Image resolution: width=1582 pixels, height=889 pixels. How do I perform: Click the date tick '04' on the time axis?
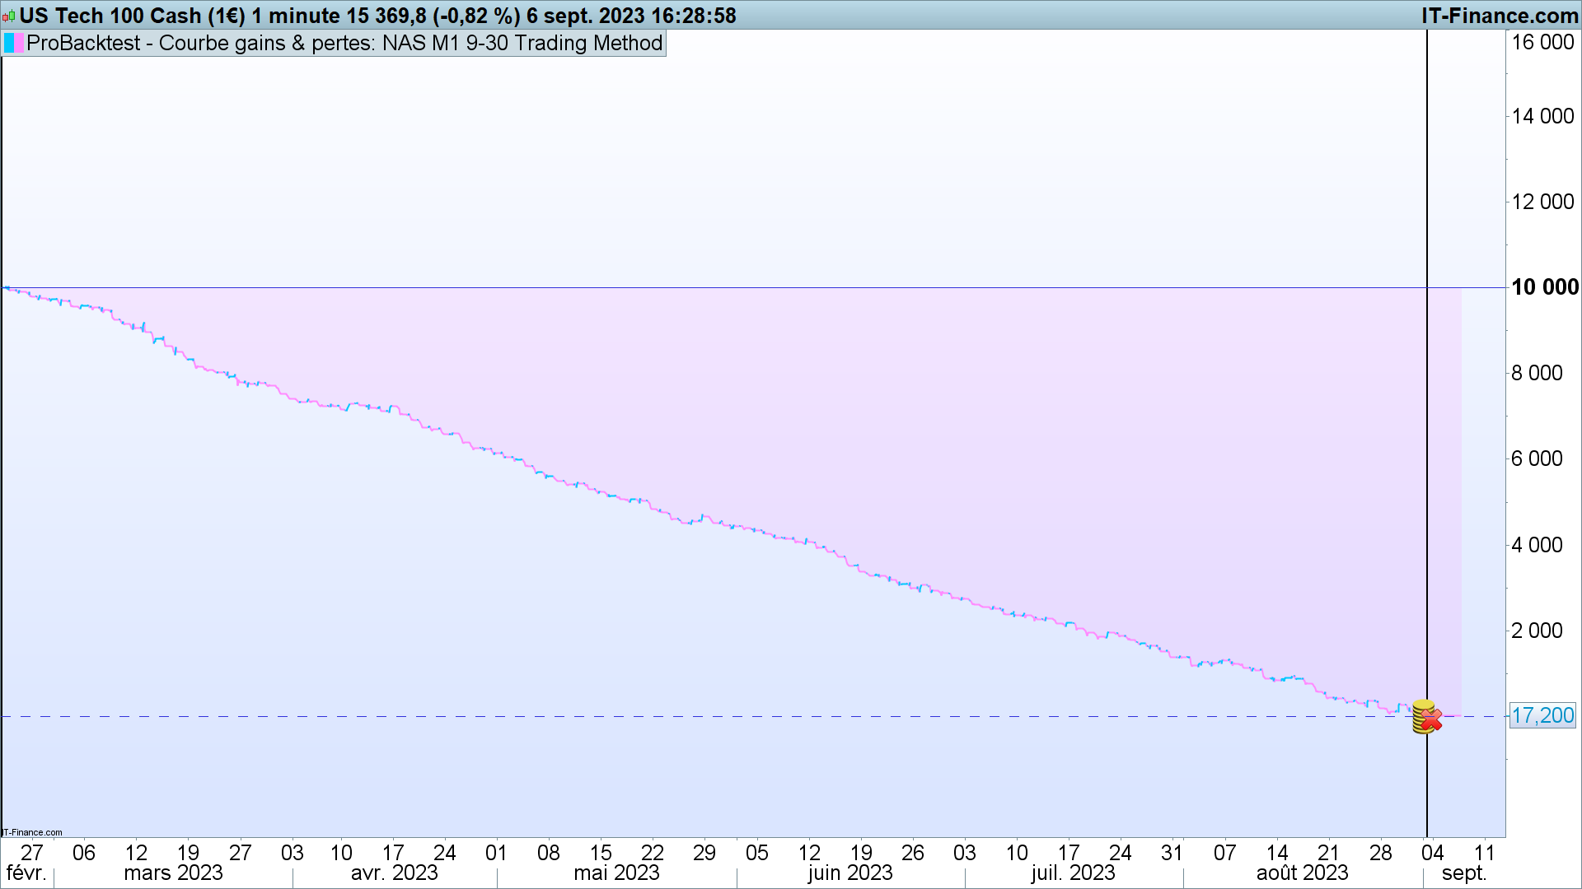click(x=1433, y=853)
